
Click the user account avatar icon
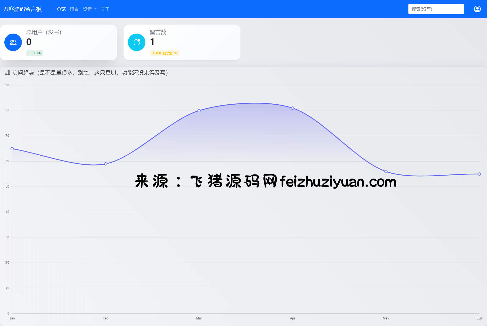click(x=477, y=9)
